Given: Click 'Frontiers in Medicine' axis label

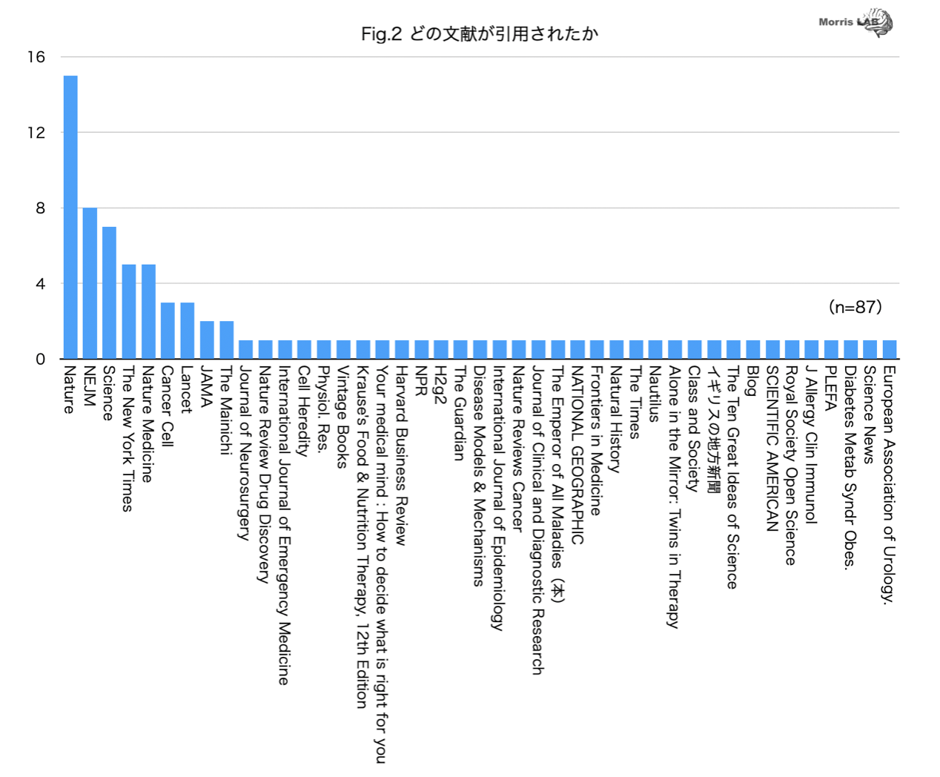Looking at the screenshot, I should [595, 440].
